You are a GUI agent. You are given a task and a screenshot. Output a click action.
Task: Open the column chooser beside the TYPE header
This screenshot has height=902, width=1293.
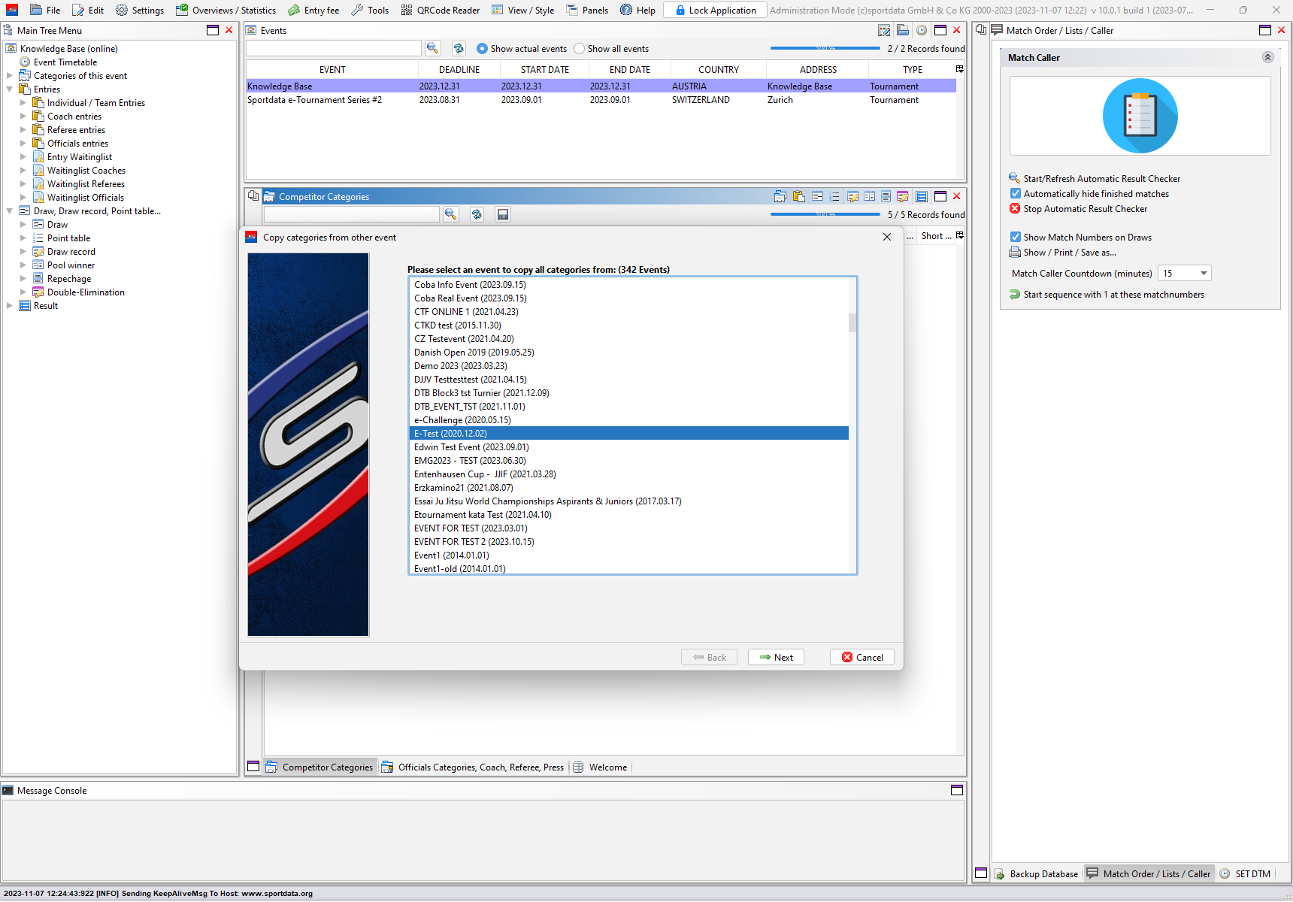[960, 69]
